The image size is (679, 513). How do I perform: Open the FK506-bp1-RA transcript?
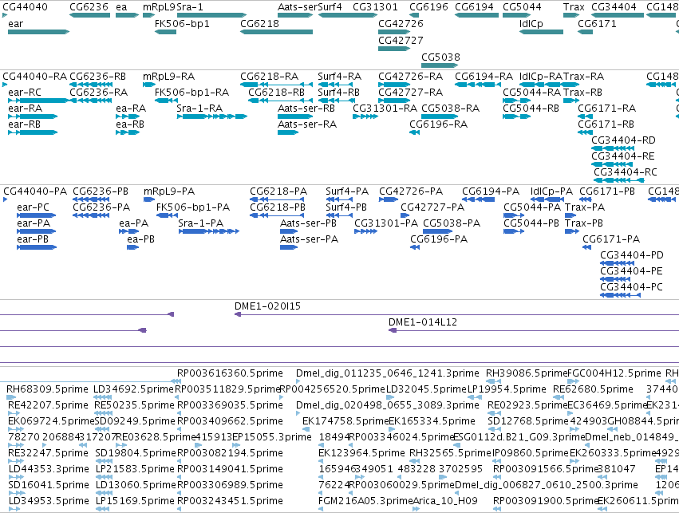pyautogui.click(x=166, y=101)
